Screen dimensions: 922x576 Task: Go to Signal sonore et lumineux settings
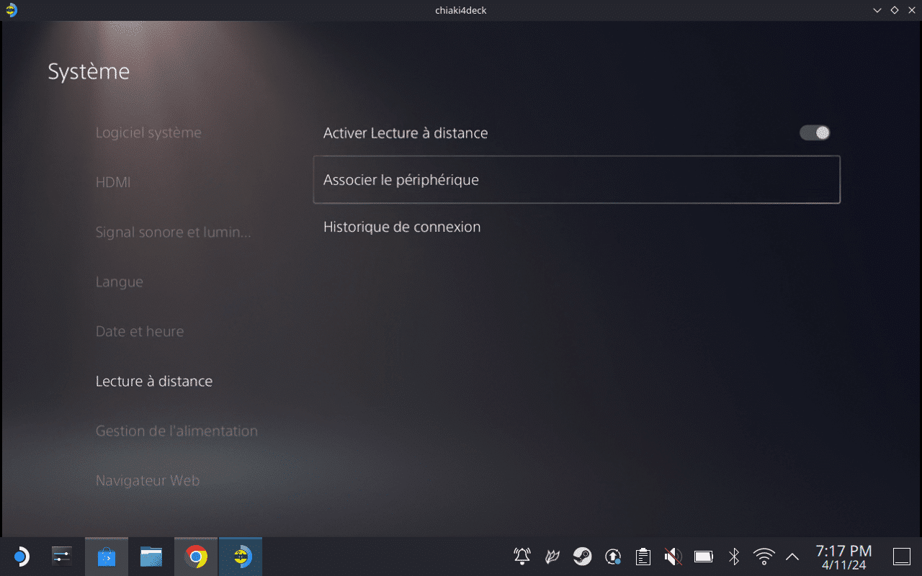click(173, 233)
